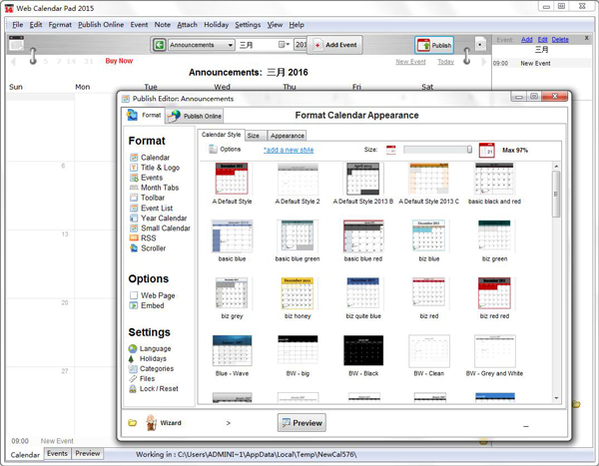
Task: Click the year field showing 201
Action: tap(300, 45)
